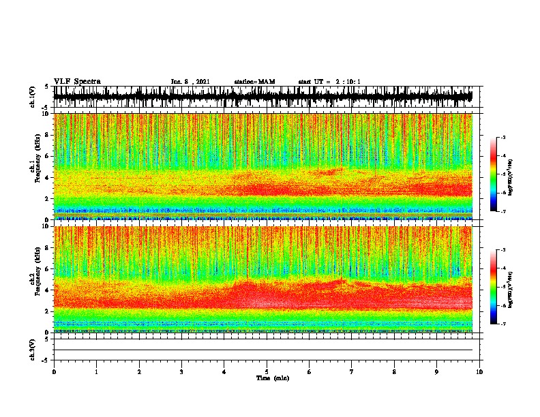Click the "2" kHz tick on ch.2 axis
This screenshot has height=417, width=540.
click(x=48, y=311)
